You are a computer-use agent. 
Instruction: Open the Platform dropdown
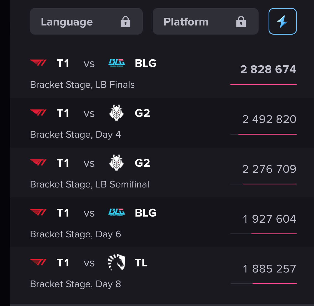(x=205, y=21)
